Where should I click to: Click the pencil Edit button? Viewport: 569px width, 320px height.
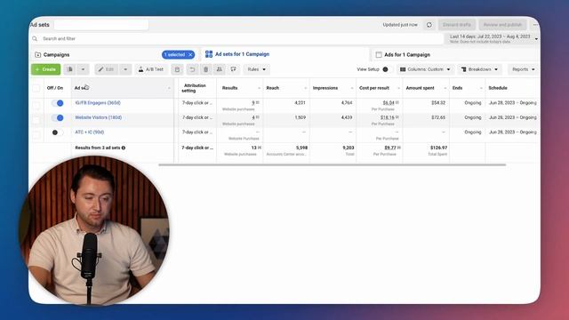coord(107,69)
